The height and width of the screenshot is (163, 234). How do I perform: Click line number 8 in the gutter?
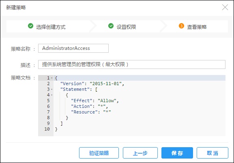click(48, 118)
